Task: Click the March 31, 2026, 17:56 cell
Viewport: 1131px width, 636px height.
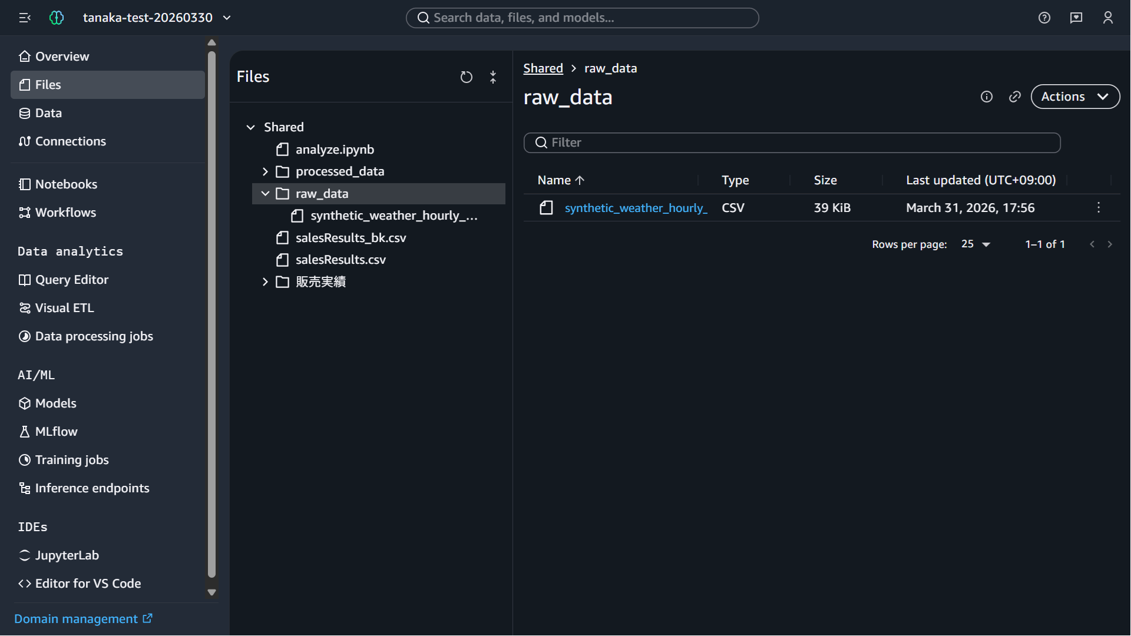Action: pos(970,208)
